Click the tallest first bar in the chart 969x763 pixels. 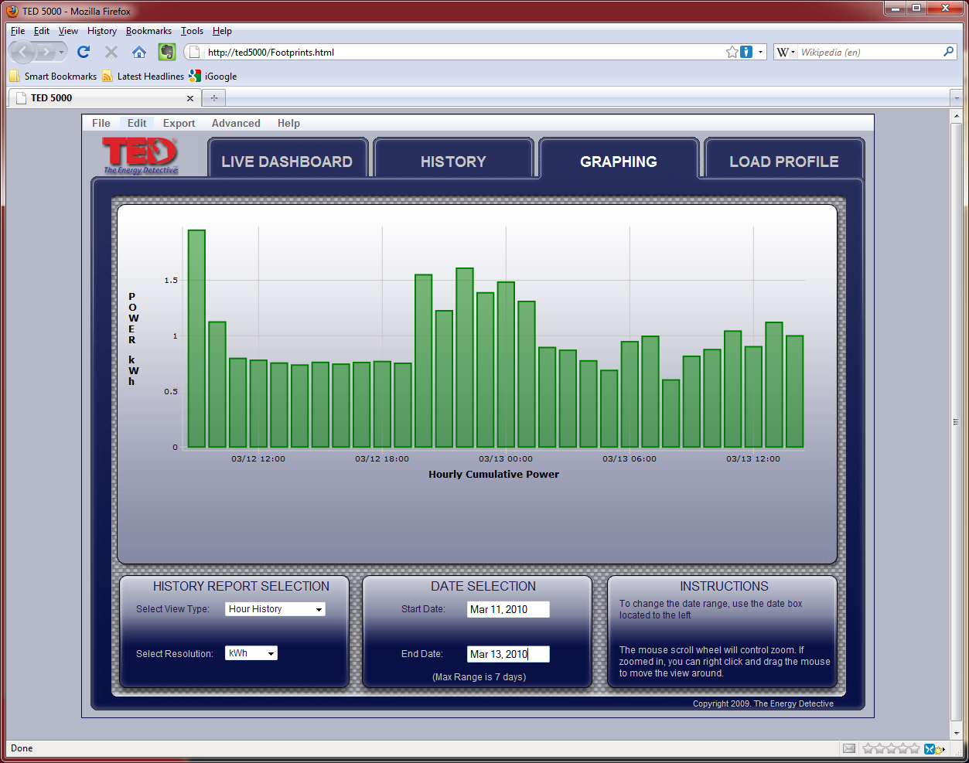click(196, 339)
